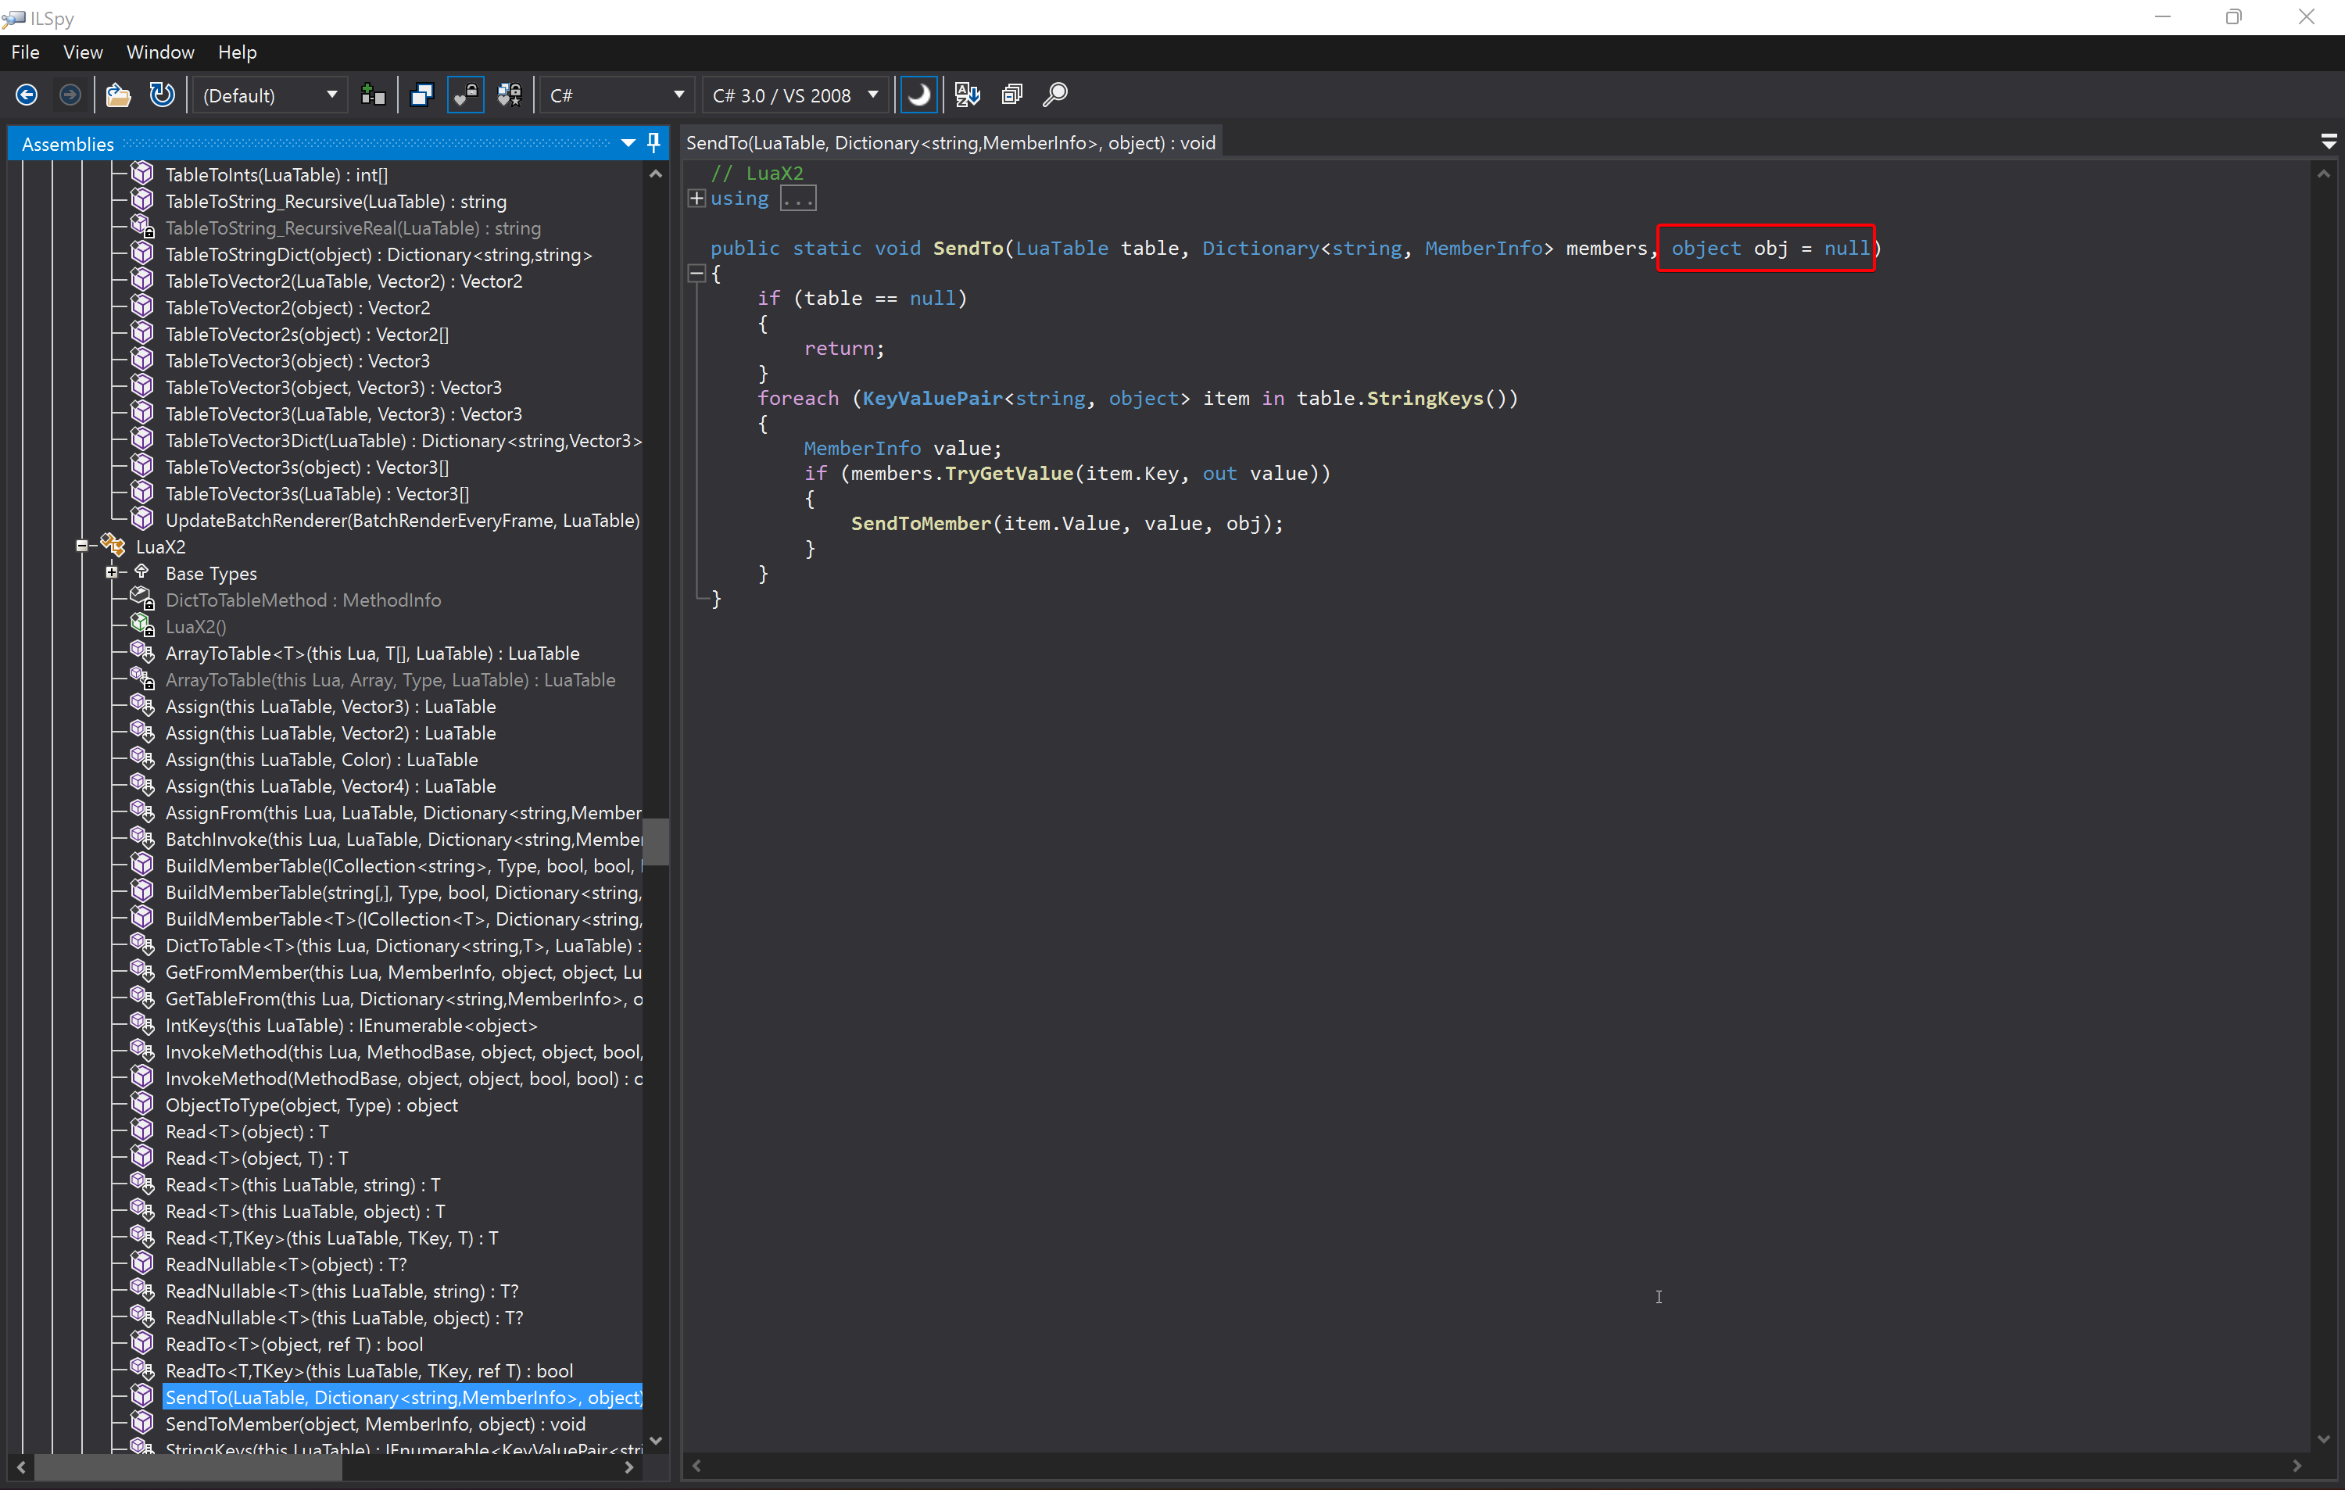The height and width of the screenshot is (1490, 2345).
Task: Click the A-Z sorting icon in the toolbar
Action: pyautogui.click(x=966, y=95)
